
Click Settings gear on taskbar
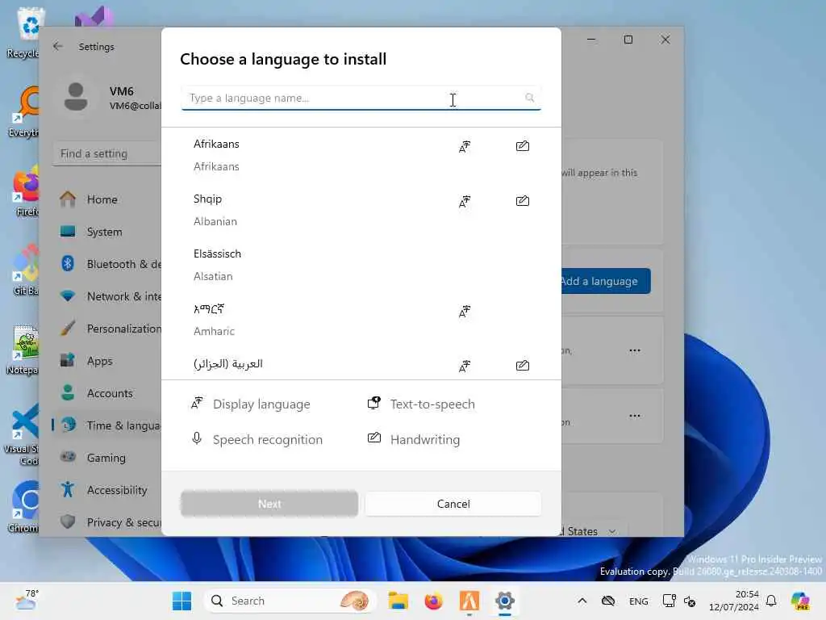coord(504,601)
